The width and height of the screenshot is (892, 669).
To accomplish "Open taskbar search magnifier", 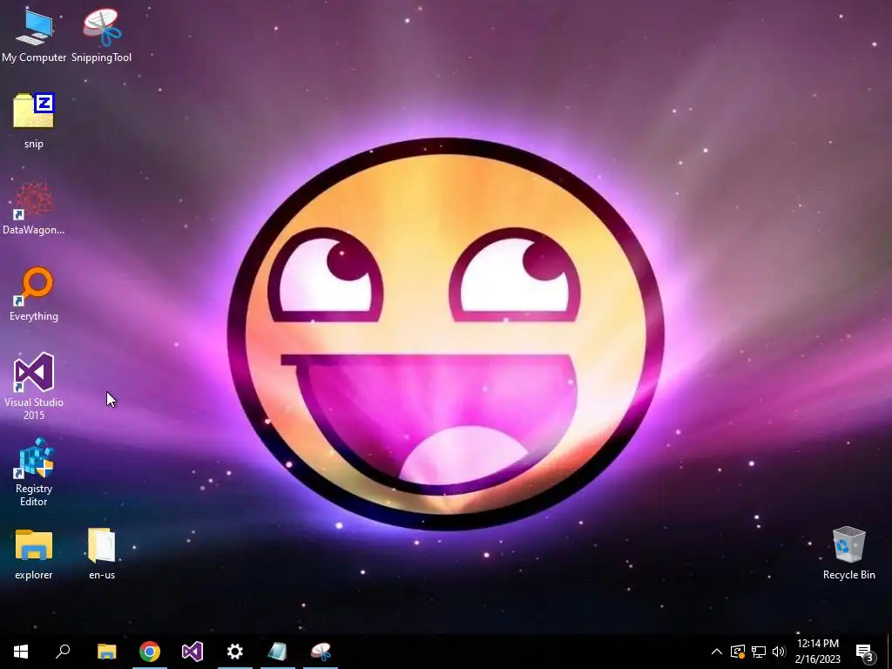I will point(63,652).
